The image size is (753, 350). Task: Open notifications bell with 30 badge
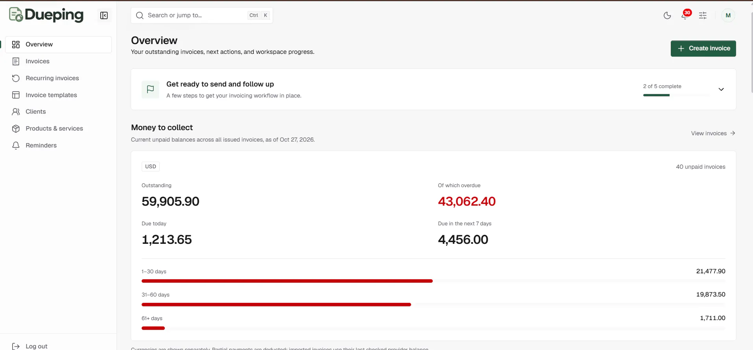685,15
